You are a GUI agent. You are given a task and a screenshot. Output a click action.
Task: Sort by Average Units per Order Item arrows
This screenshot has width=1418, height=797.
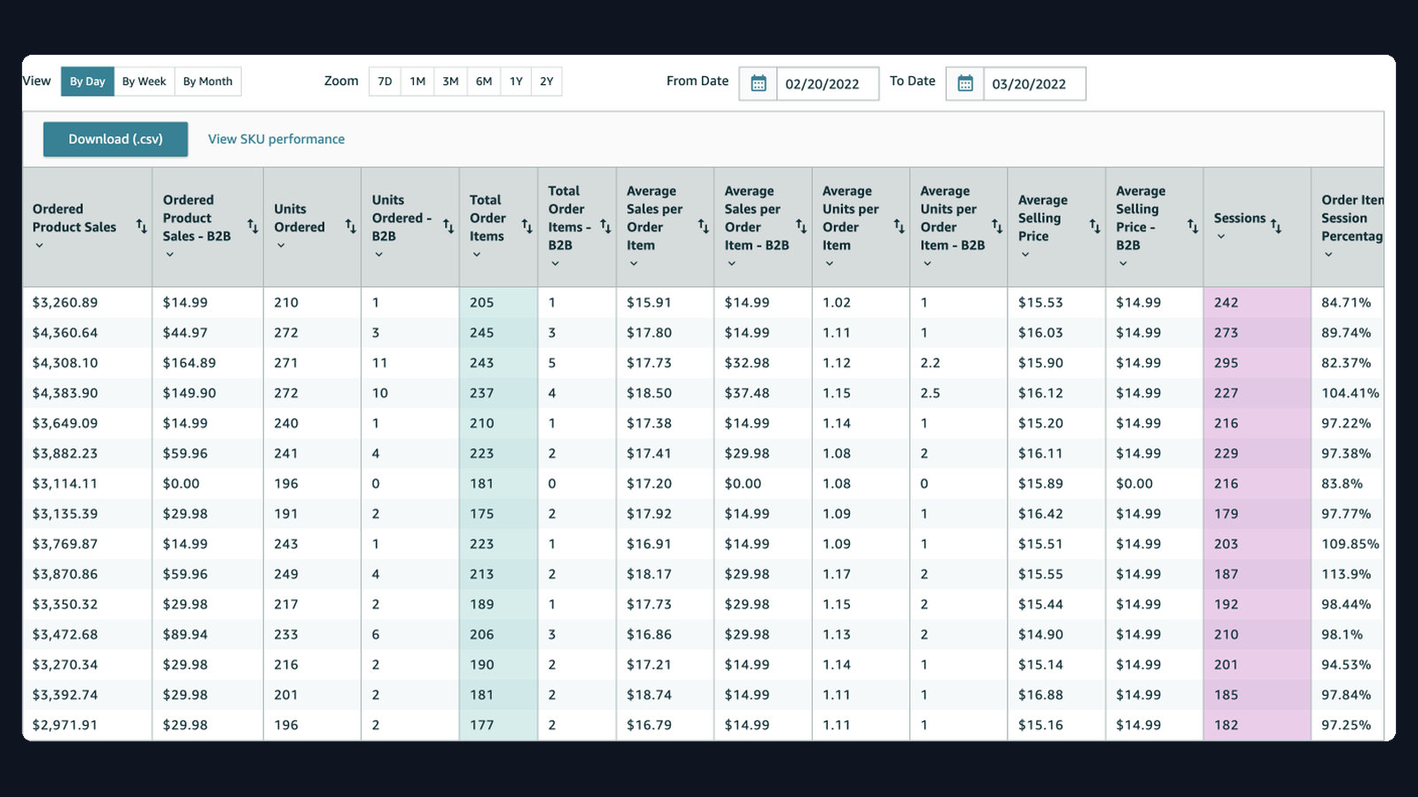tap(899, 227)
